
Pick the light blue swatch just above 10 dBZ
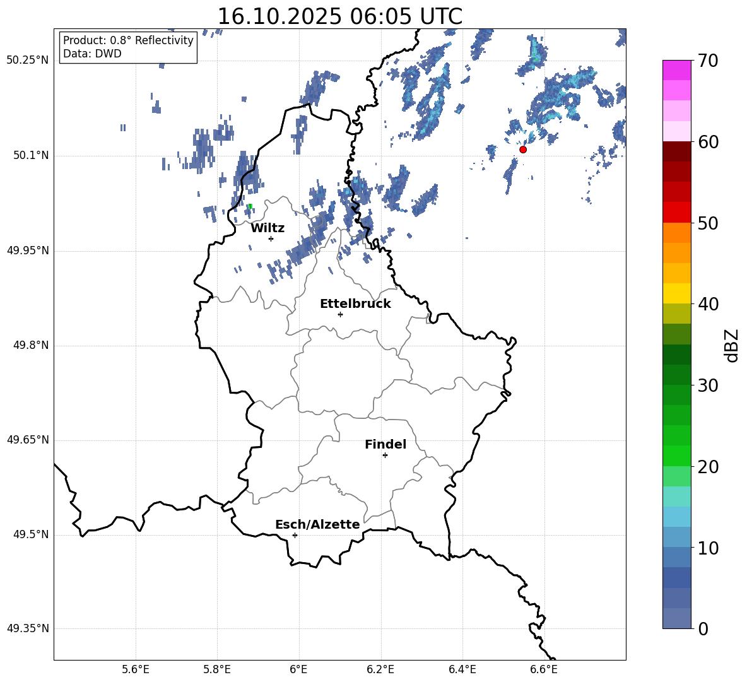676,538
